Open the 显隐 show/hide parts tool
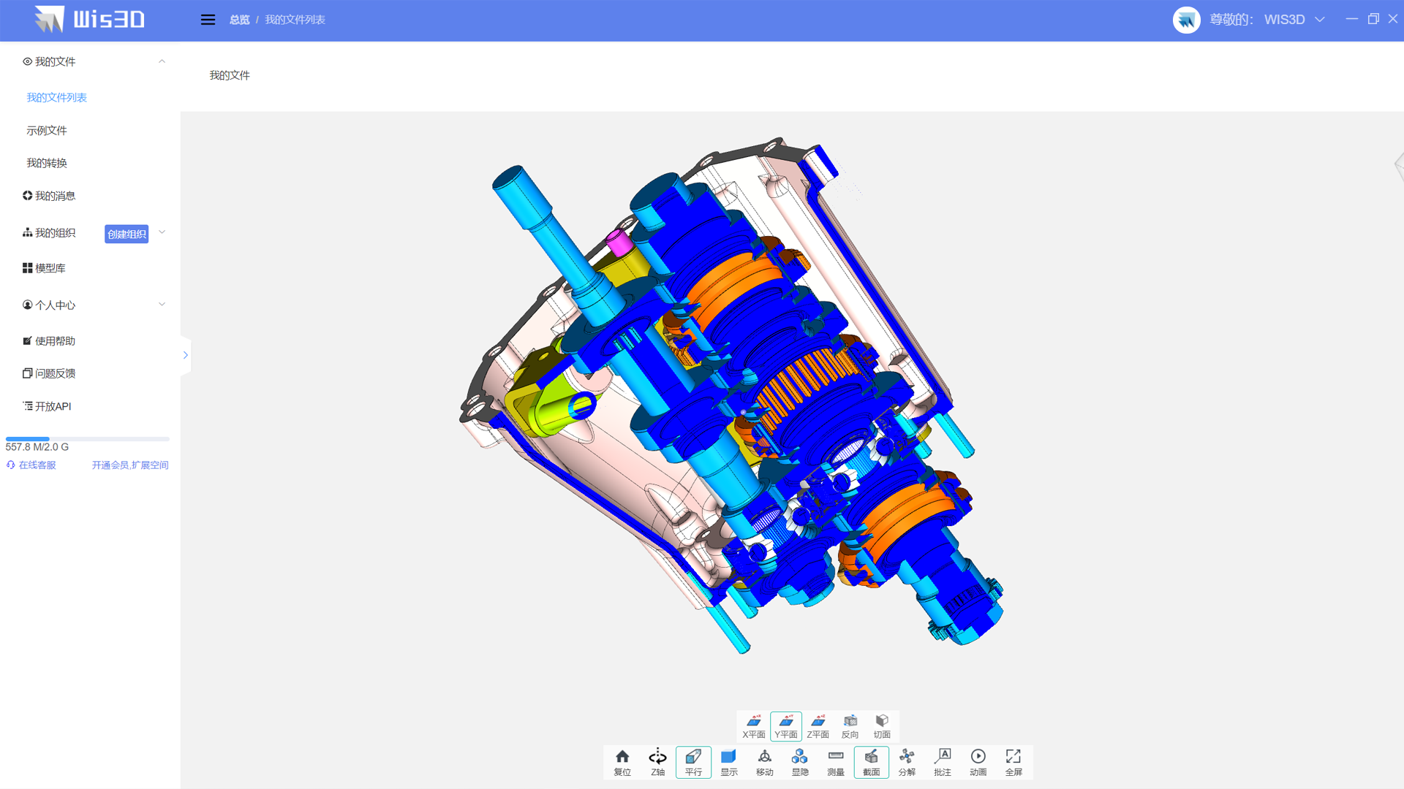 (800, 762)
